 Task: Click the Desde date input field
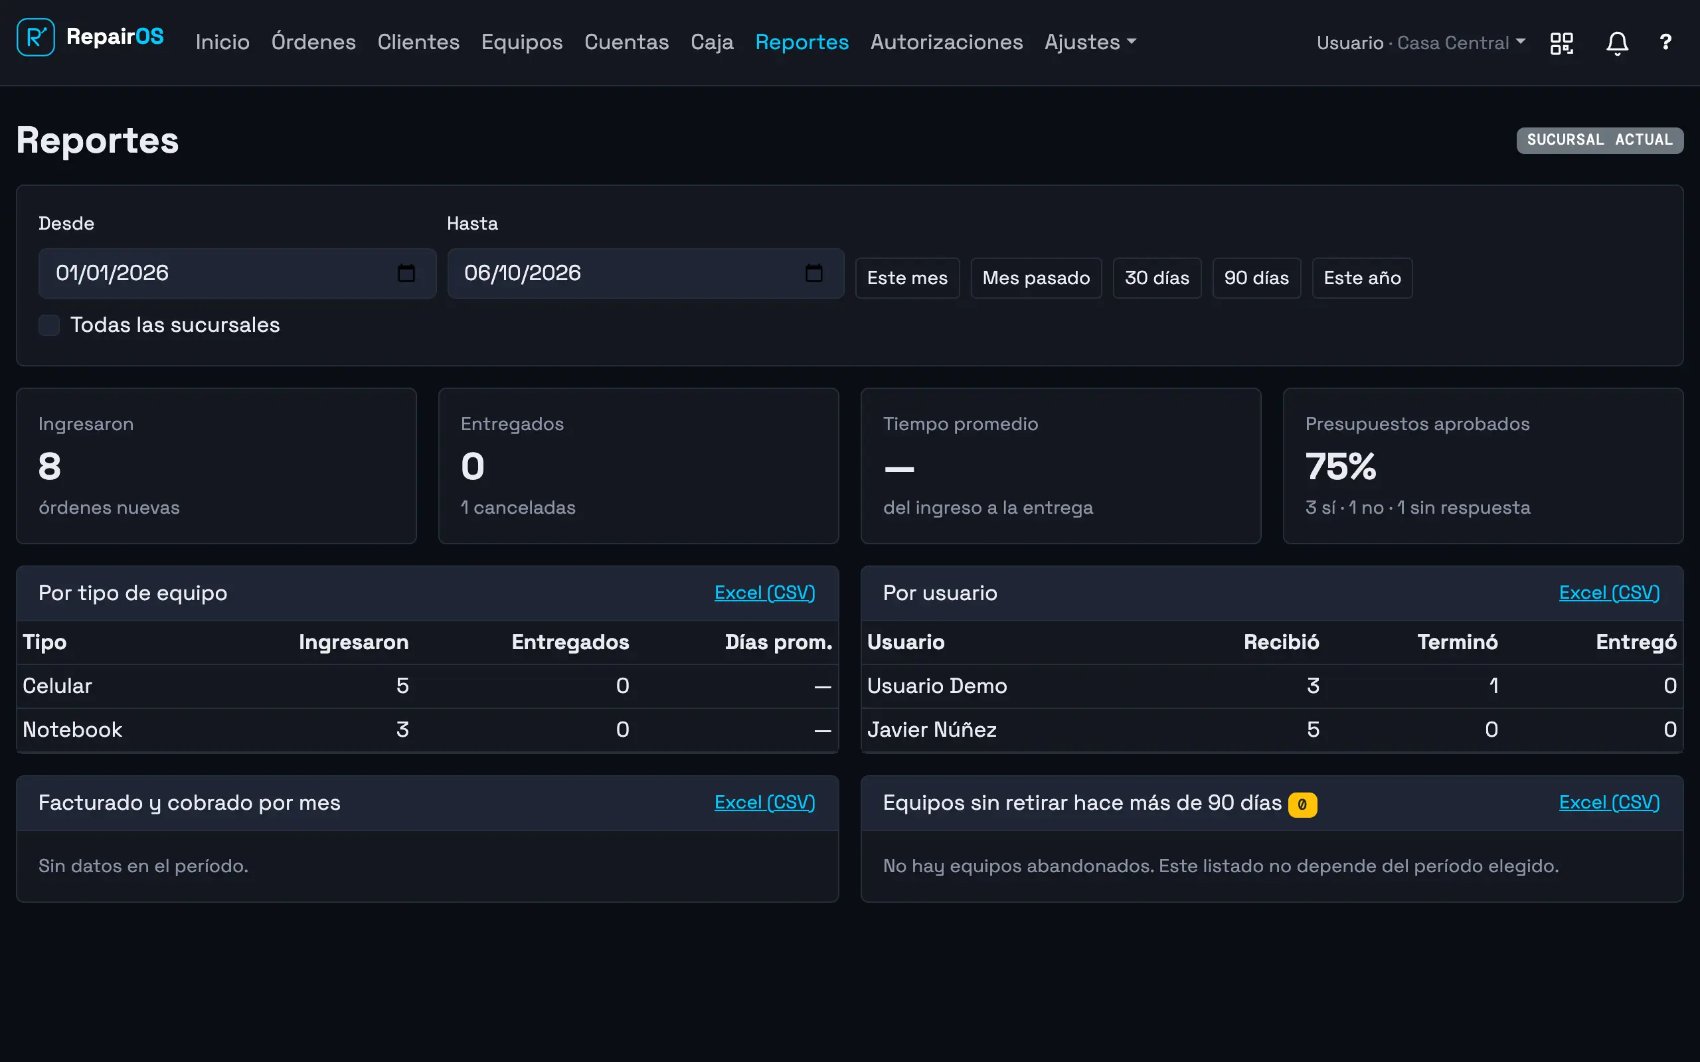pyautogui.click(x=238, y=273)
